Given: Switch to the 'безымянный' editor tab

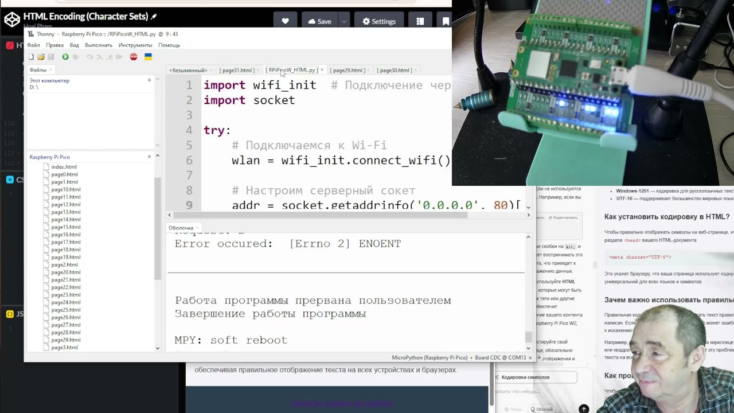Looking at the screenshot, I should point(188,70).
